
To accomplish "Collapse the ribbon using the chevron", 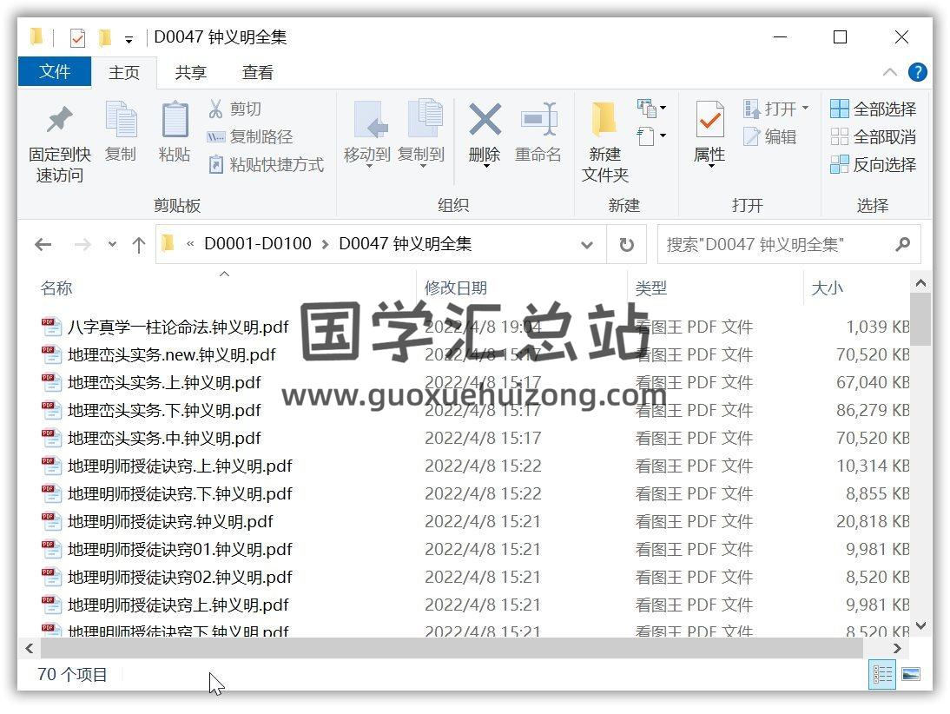I will 890,73.
